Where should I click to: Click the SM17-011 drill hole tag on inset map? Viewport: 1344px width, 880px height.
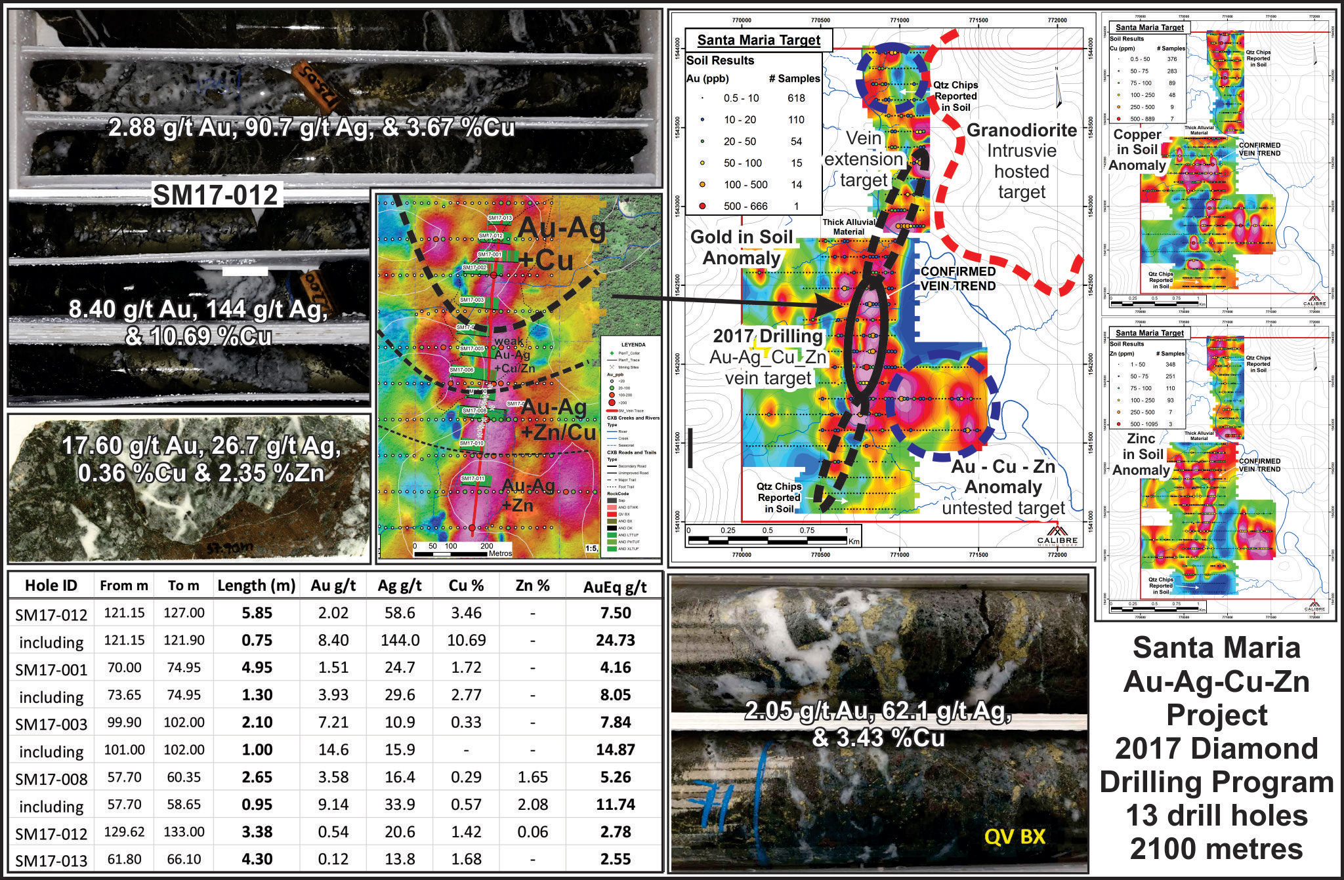(x=472, y=478)
